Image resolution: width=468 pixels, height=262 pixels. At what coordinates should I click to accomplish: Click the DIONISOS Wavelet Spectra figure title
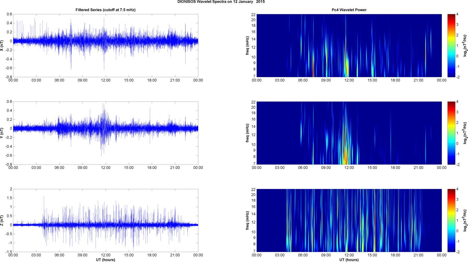pyautogui.click(x=221, y=2)
